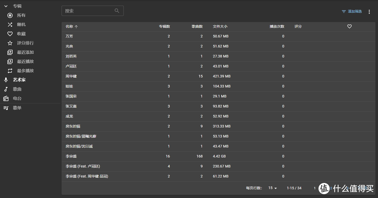Sort by the heart favorites column header
Viewport: 378px width, 198px height.
click(349, 27)
